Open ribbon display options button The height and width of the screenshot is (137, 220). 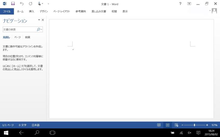tap(189, 4)
